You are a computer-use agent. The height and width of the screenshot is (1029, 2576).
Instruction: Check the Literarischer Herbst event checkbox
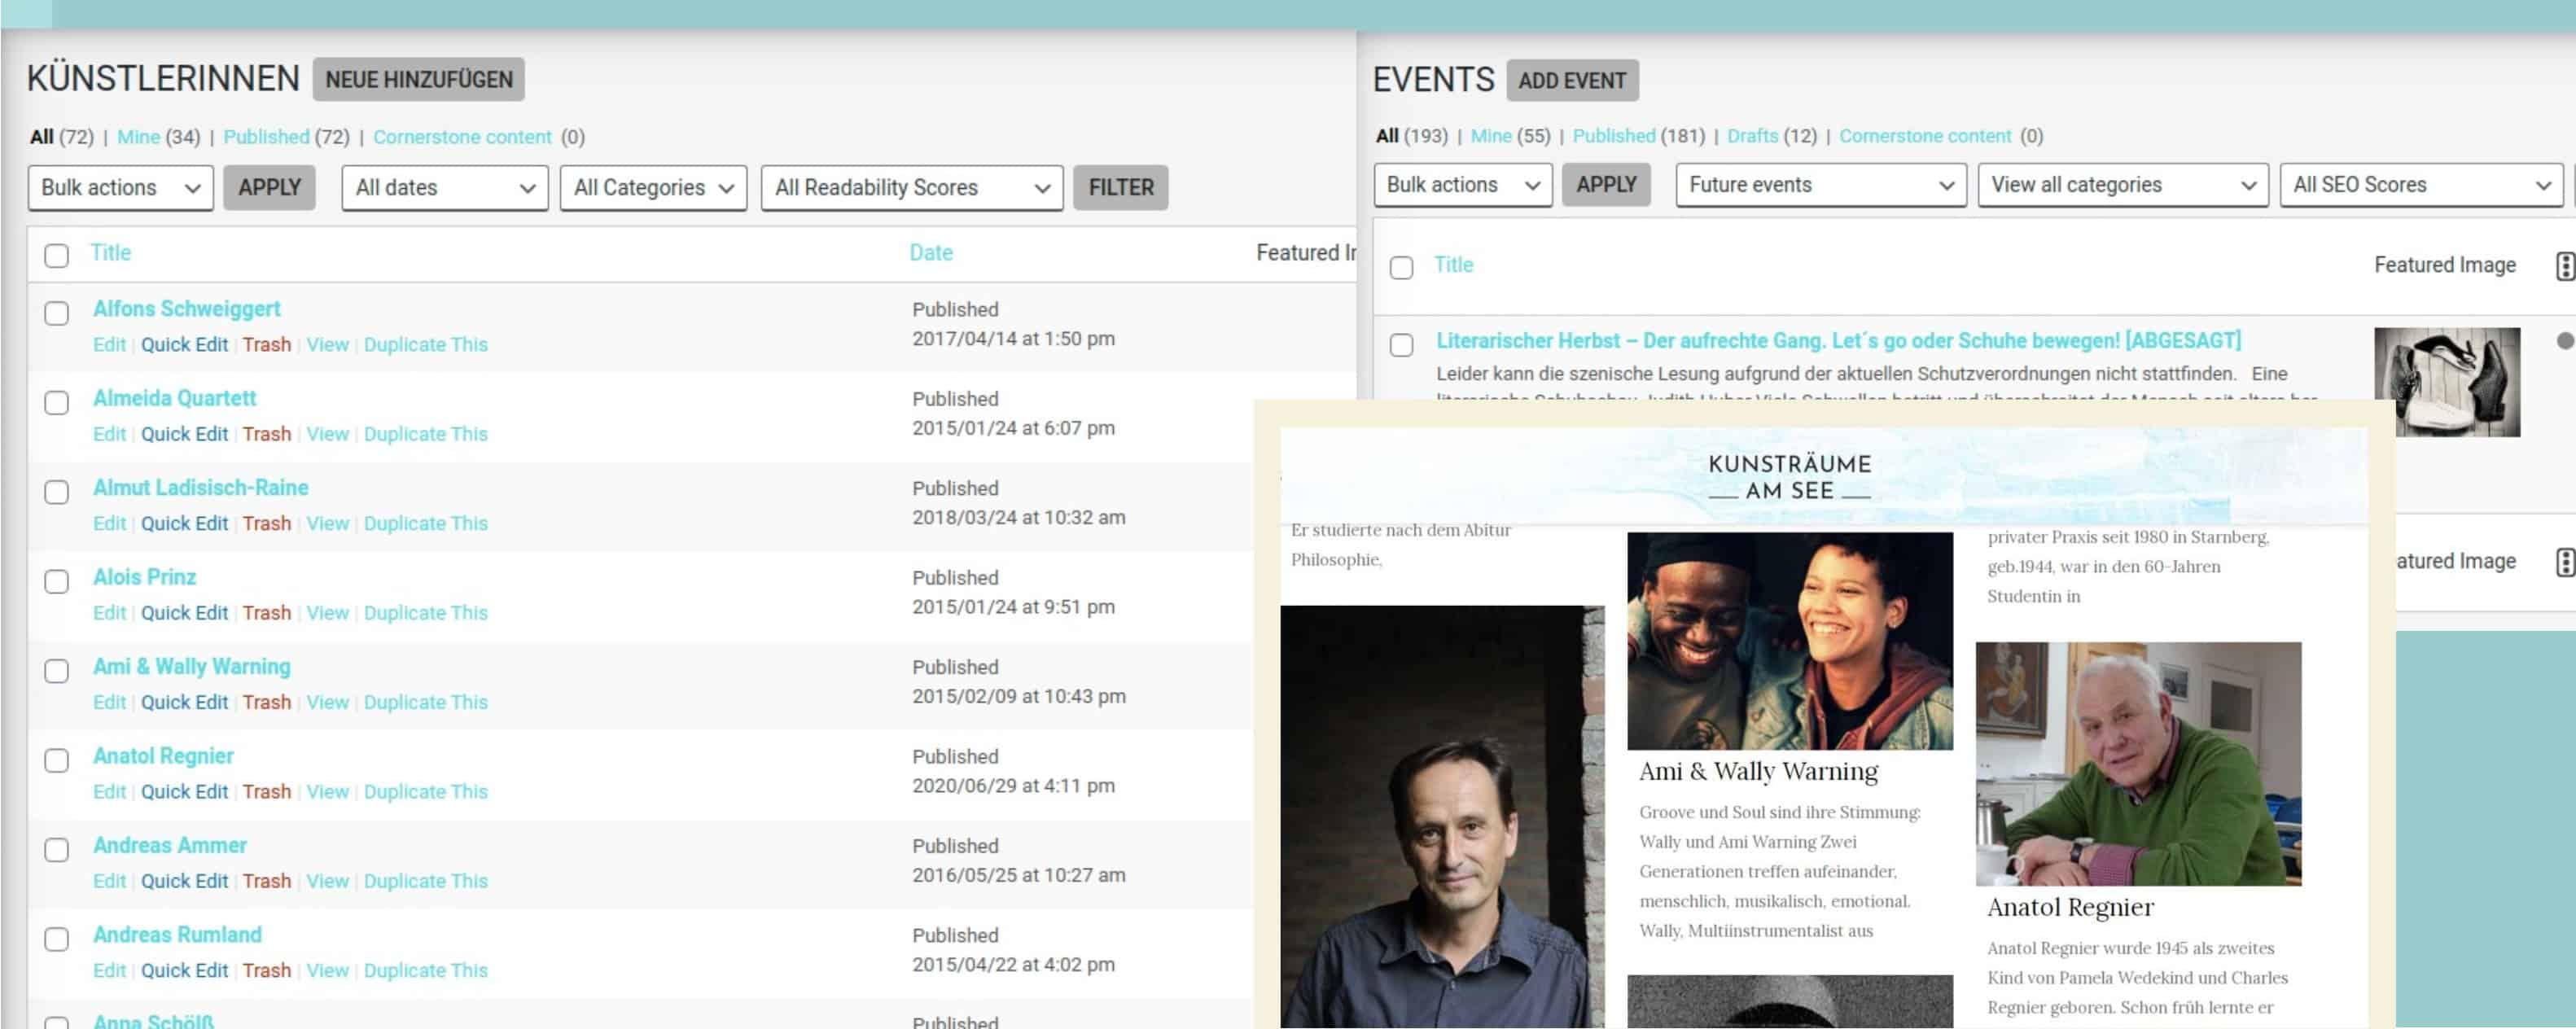point(1401,344)
